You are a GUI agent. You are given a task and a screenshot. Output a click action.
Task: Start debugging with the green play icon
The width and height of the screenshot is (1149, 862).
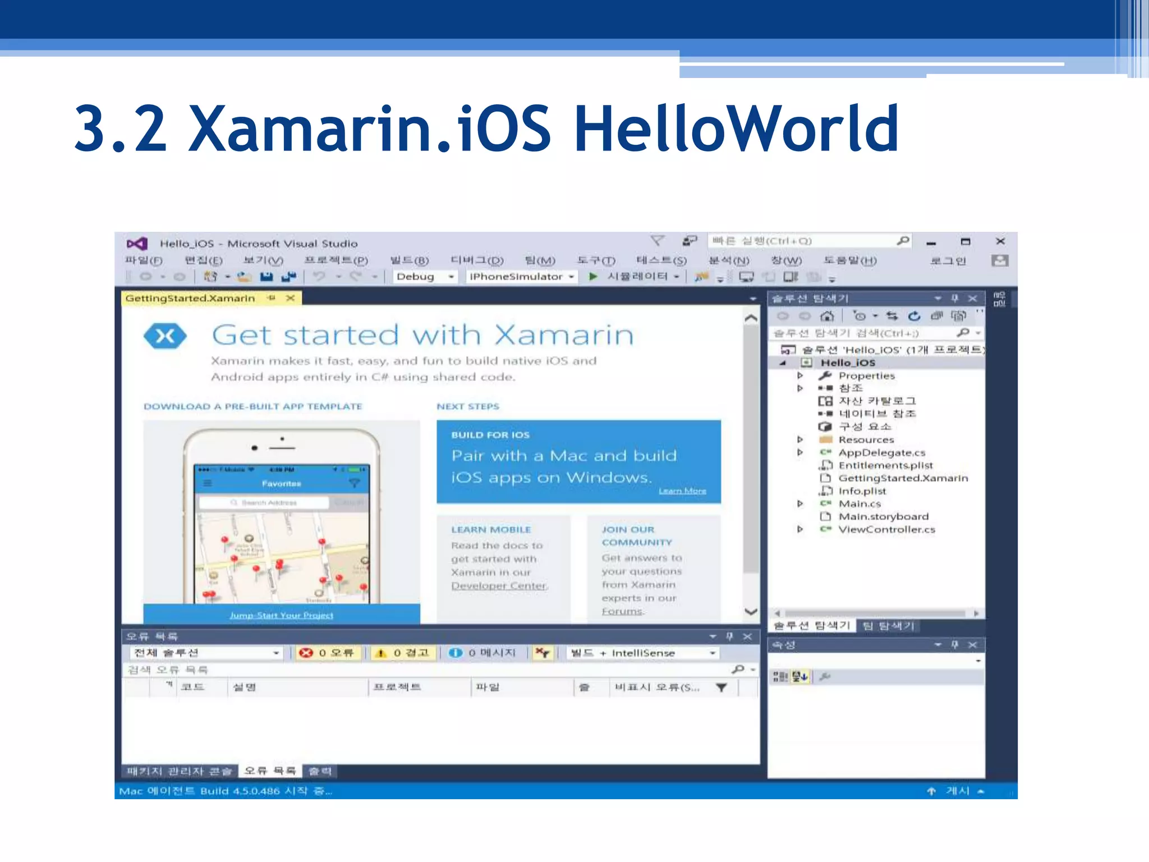593,276
